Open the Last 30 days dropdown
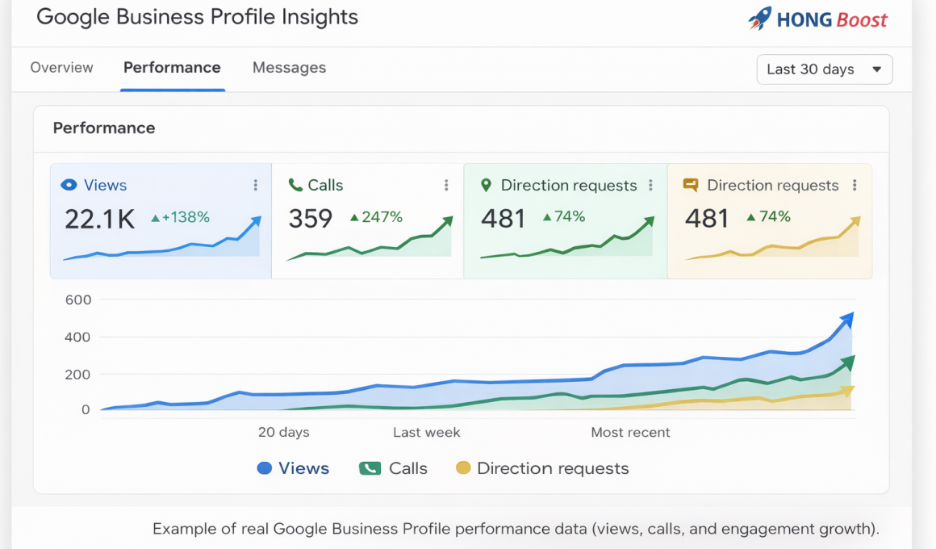The image size is (936, 549). click(824, 69)
